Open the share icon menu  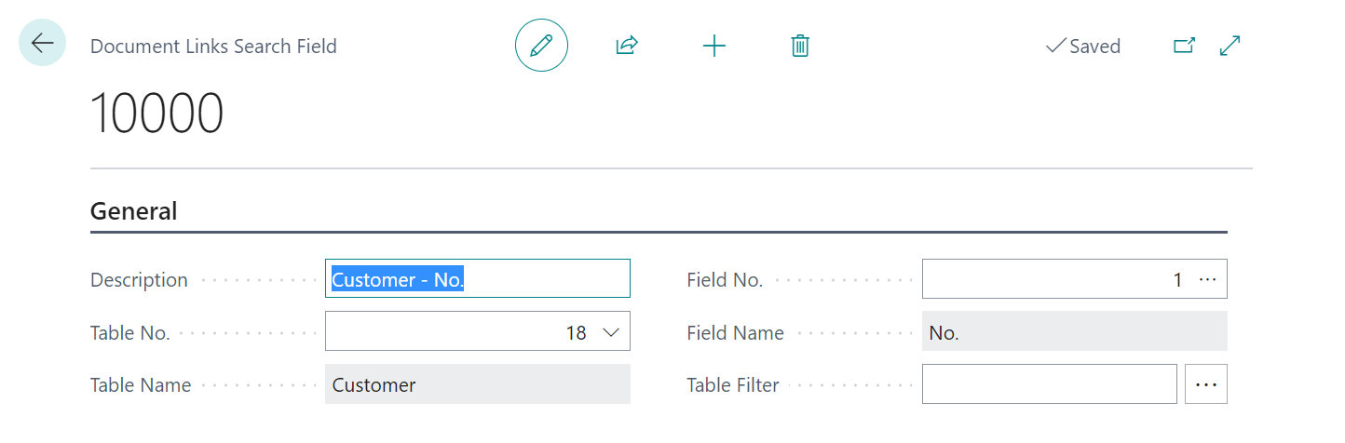(x=627, y=46)
